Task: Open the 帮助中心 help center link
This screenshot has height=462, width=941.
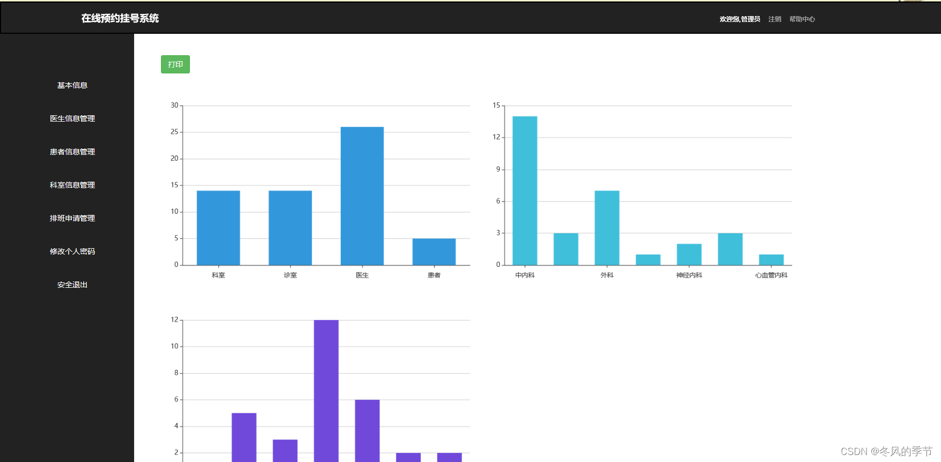Action: pos(802,19)
